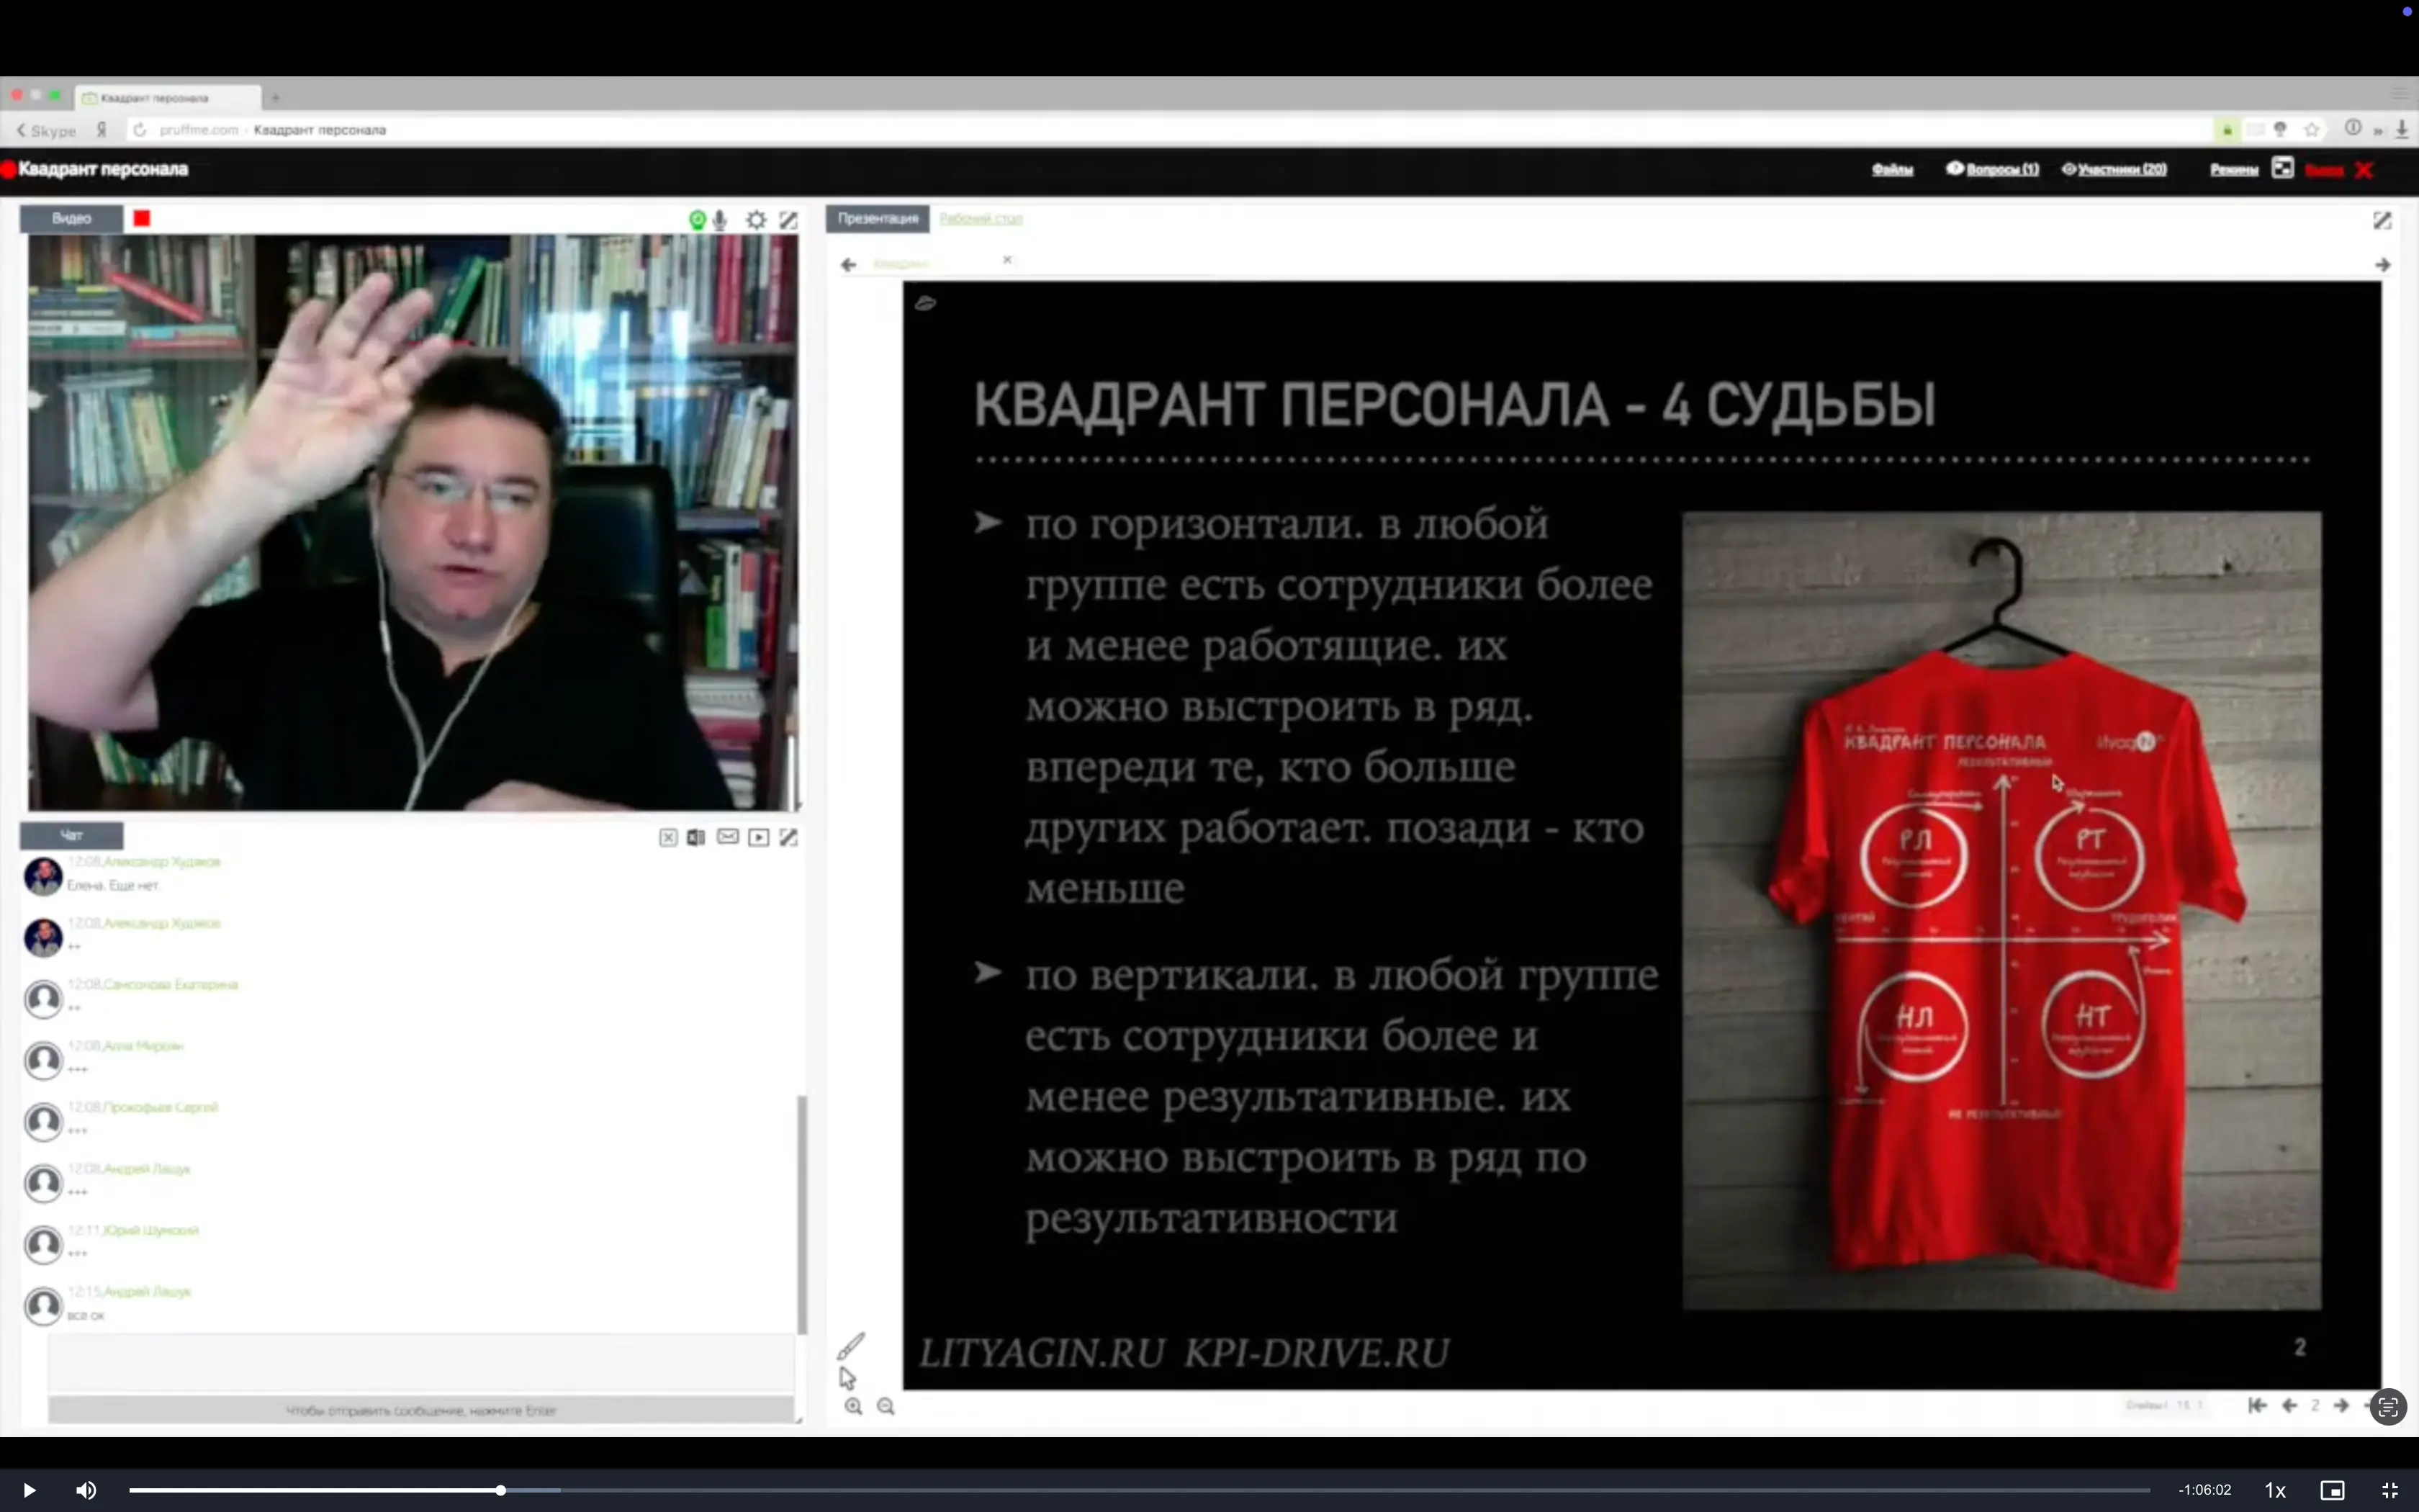Switch to the Презентация tab
The image size is (2419, 1512).
878,218
